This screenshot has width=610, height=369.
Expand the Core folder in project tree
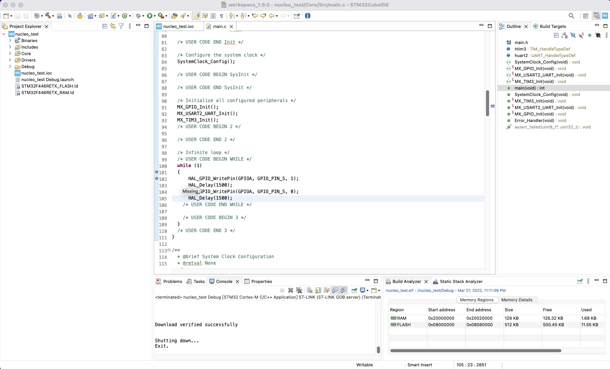point(10,54)
